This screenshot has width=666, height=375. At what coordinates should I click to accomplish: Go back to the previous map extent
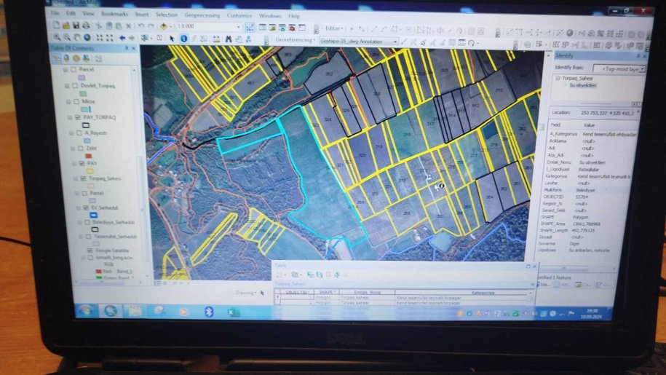122,37
